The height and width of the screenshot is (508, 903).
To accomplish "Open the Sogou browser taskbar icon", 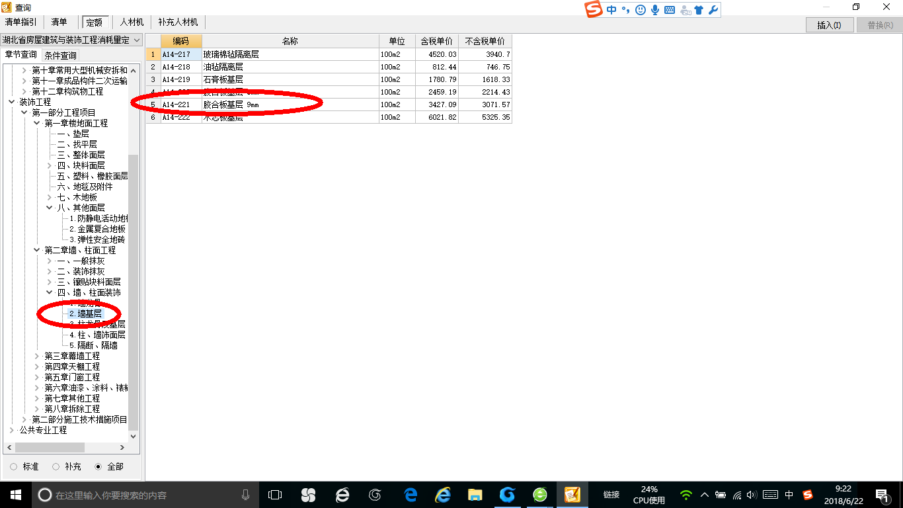I will [342, 495].
